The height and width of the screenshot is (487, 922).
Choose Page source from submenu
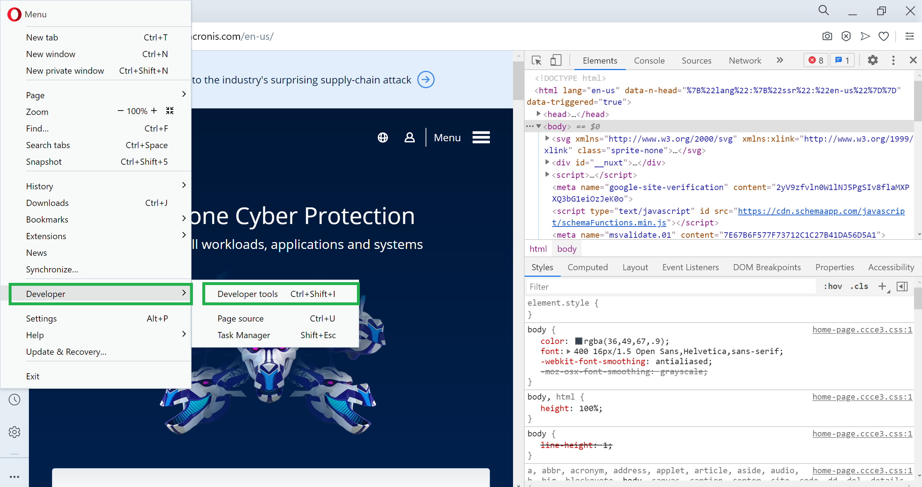276,318
